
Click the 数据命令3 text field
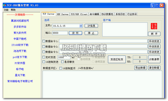[103, 52]
